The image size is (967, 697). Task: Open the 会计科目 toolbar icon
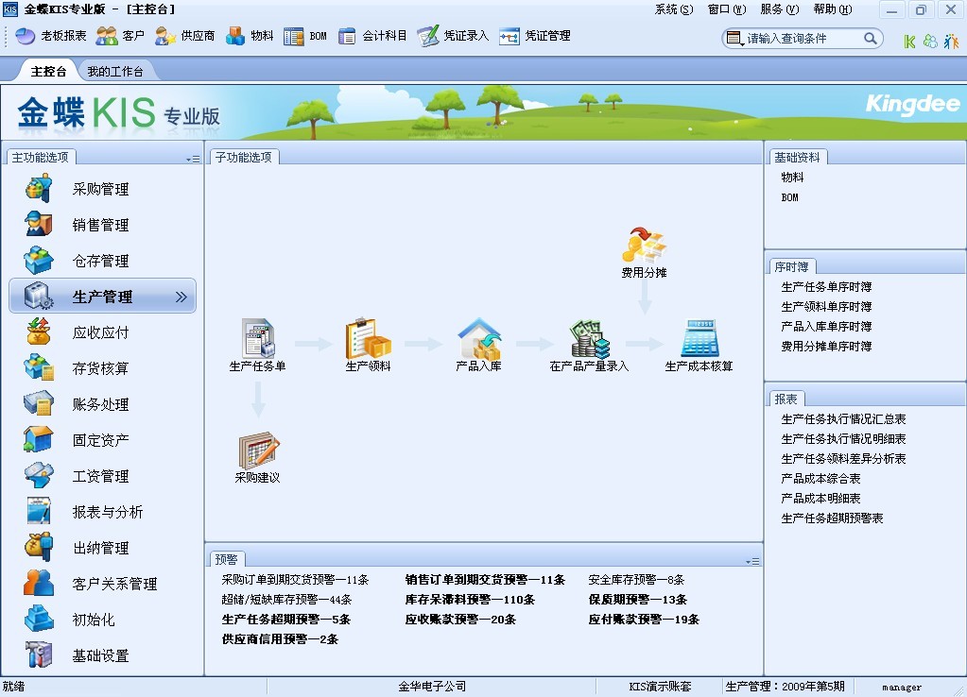coord(347,36)
